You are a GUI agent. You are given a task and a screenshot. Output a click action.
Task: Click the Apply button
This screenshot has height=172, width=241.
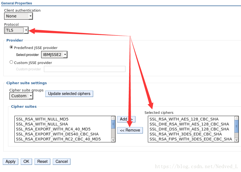pyautogui.click(x=11, y=161)
